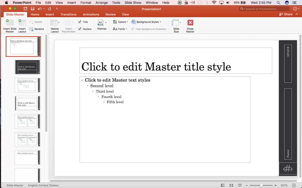
Task: Click the Redo icon in title bar
Action: click(50, 9)
